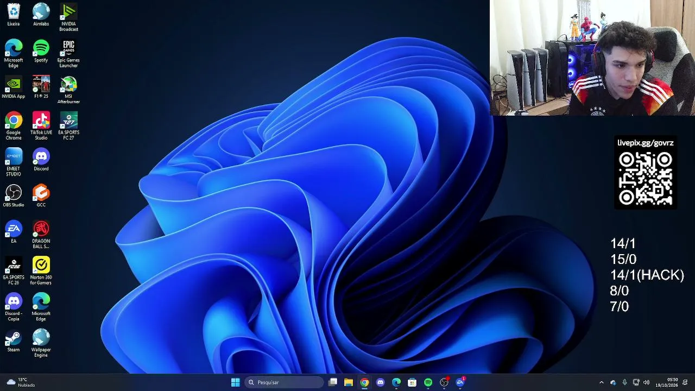
Task: Open Discord from the taskbar
Action: point(381,382)
